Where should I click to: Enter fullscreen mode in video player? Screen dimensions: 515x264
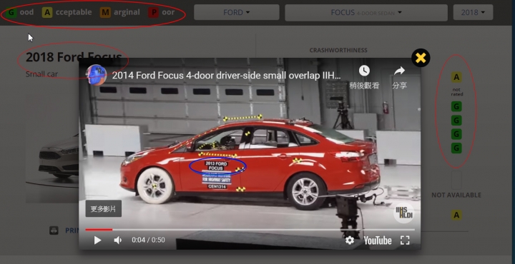coord(405,240)
